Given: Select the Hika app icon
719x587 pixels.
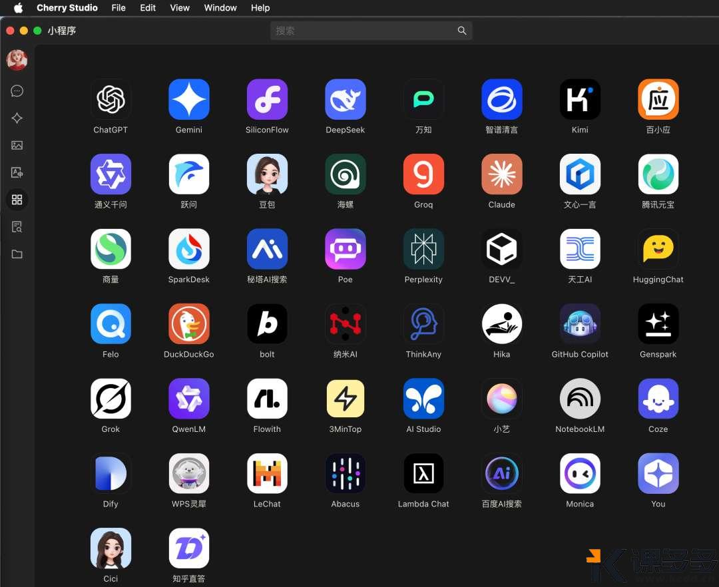Looking at the screenshot, I should click(502, 323).
